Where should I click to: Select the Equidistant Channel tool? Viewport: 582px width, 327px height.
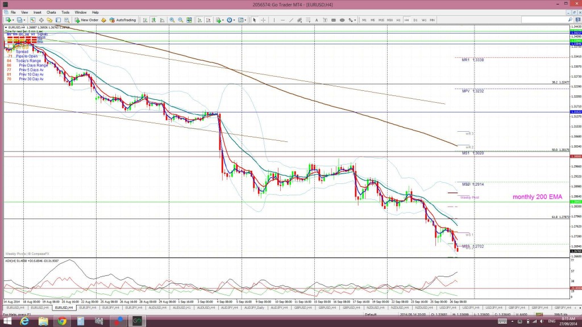(300, 20)
